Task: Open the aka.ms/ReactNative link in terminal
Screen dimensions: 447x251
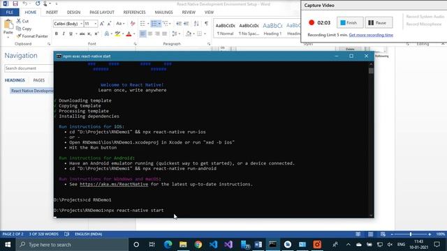Action: (114, 184)
